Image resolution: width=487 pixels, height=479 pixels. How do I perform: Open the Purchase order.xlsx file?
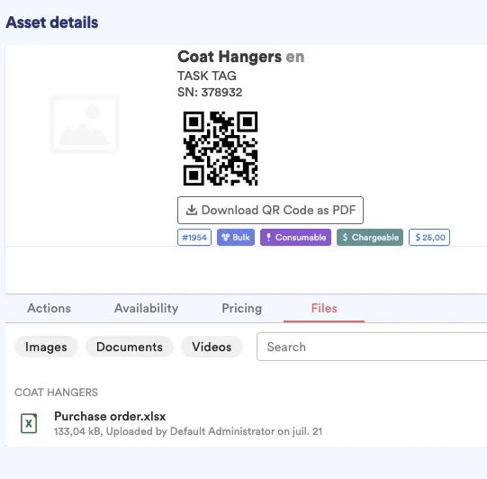click(110, 416)
